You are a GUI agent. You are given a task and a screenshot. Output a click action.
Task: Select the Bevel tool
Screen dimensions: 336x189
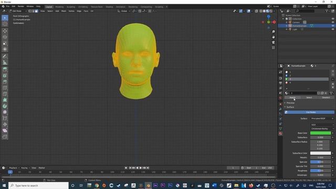click(5, 82)
